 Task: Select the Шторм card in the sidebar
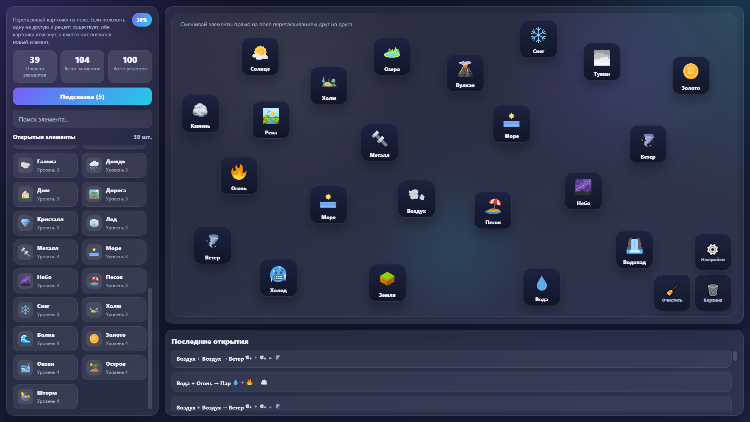pos(45,396)
